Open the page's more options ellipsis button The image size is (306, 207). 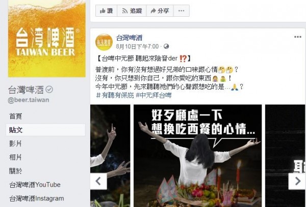(181, 11)
